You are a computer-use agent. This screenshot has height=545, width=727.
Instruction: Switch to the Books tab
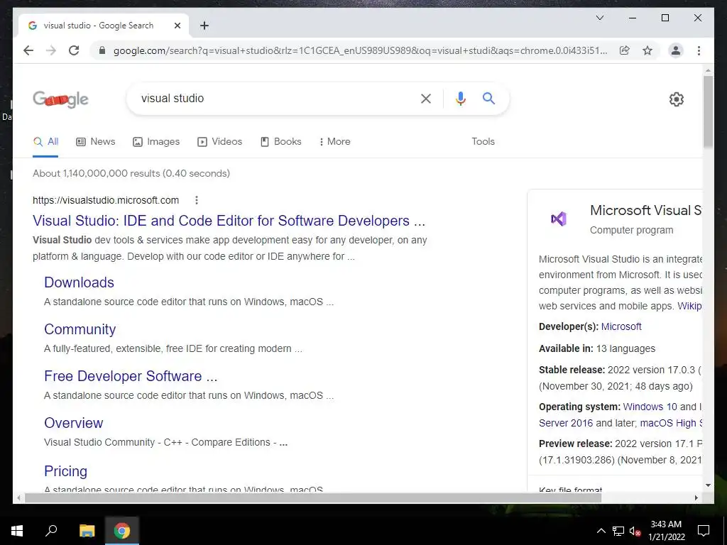[281, 142]
